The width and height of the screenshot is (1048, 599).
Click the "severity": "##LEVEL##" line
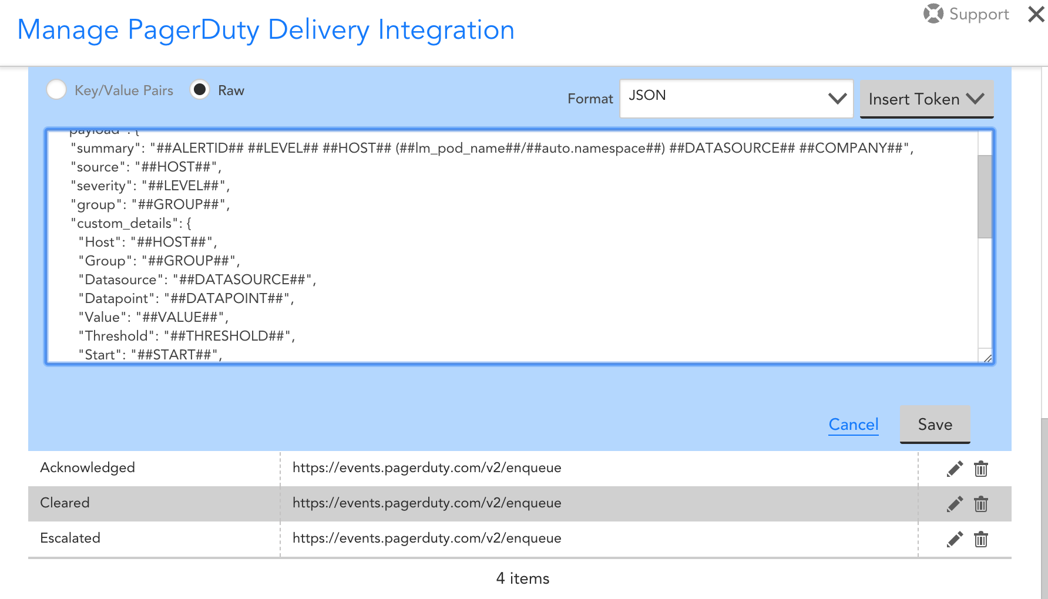pyautogui.click(x=150, y=186)
